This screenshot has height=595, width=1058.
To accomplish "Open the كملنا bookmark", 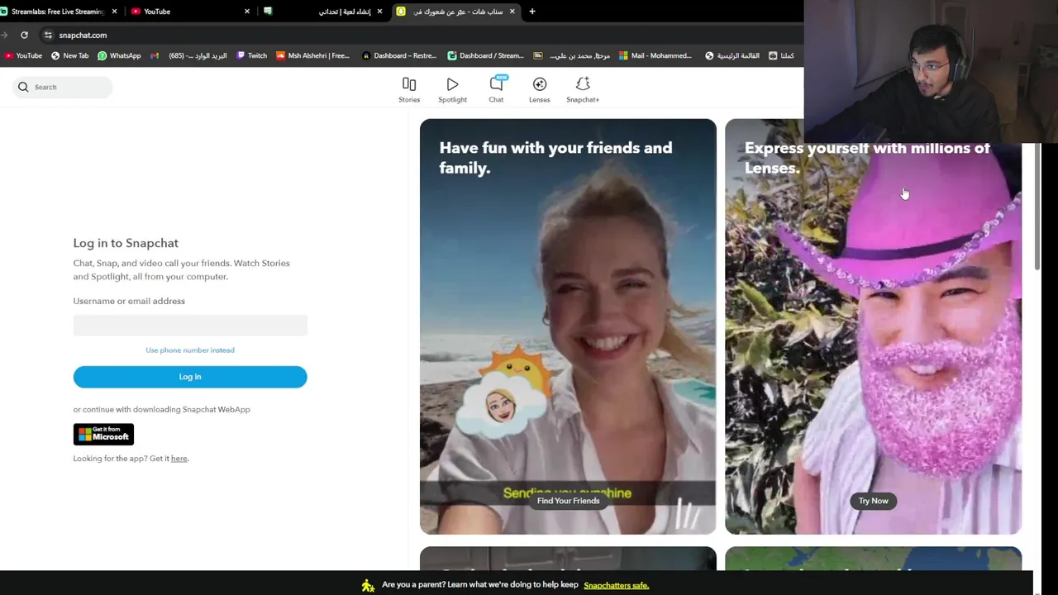I will 781,55.
